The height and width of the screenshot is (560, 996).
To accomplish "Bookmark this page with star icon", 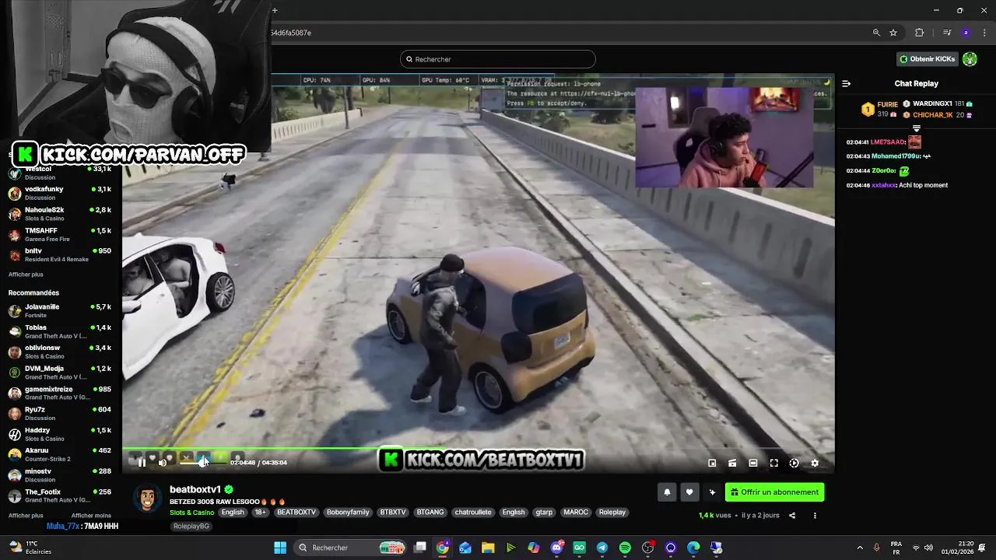I will point(893,33).
